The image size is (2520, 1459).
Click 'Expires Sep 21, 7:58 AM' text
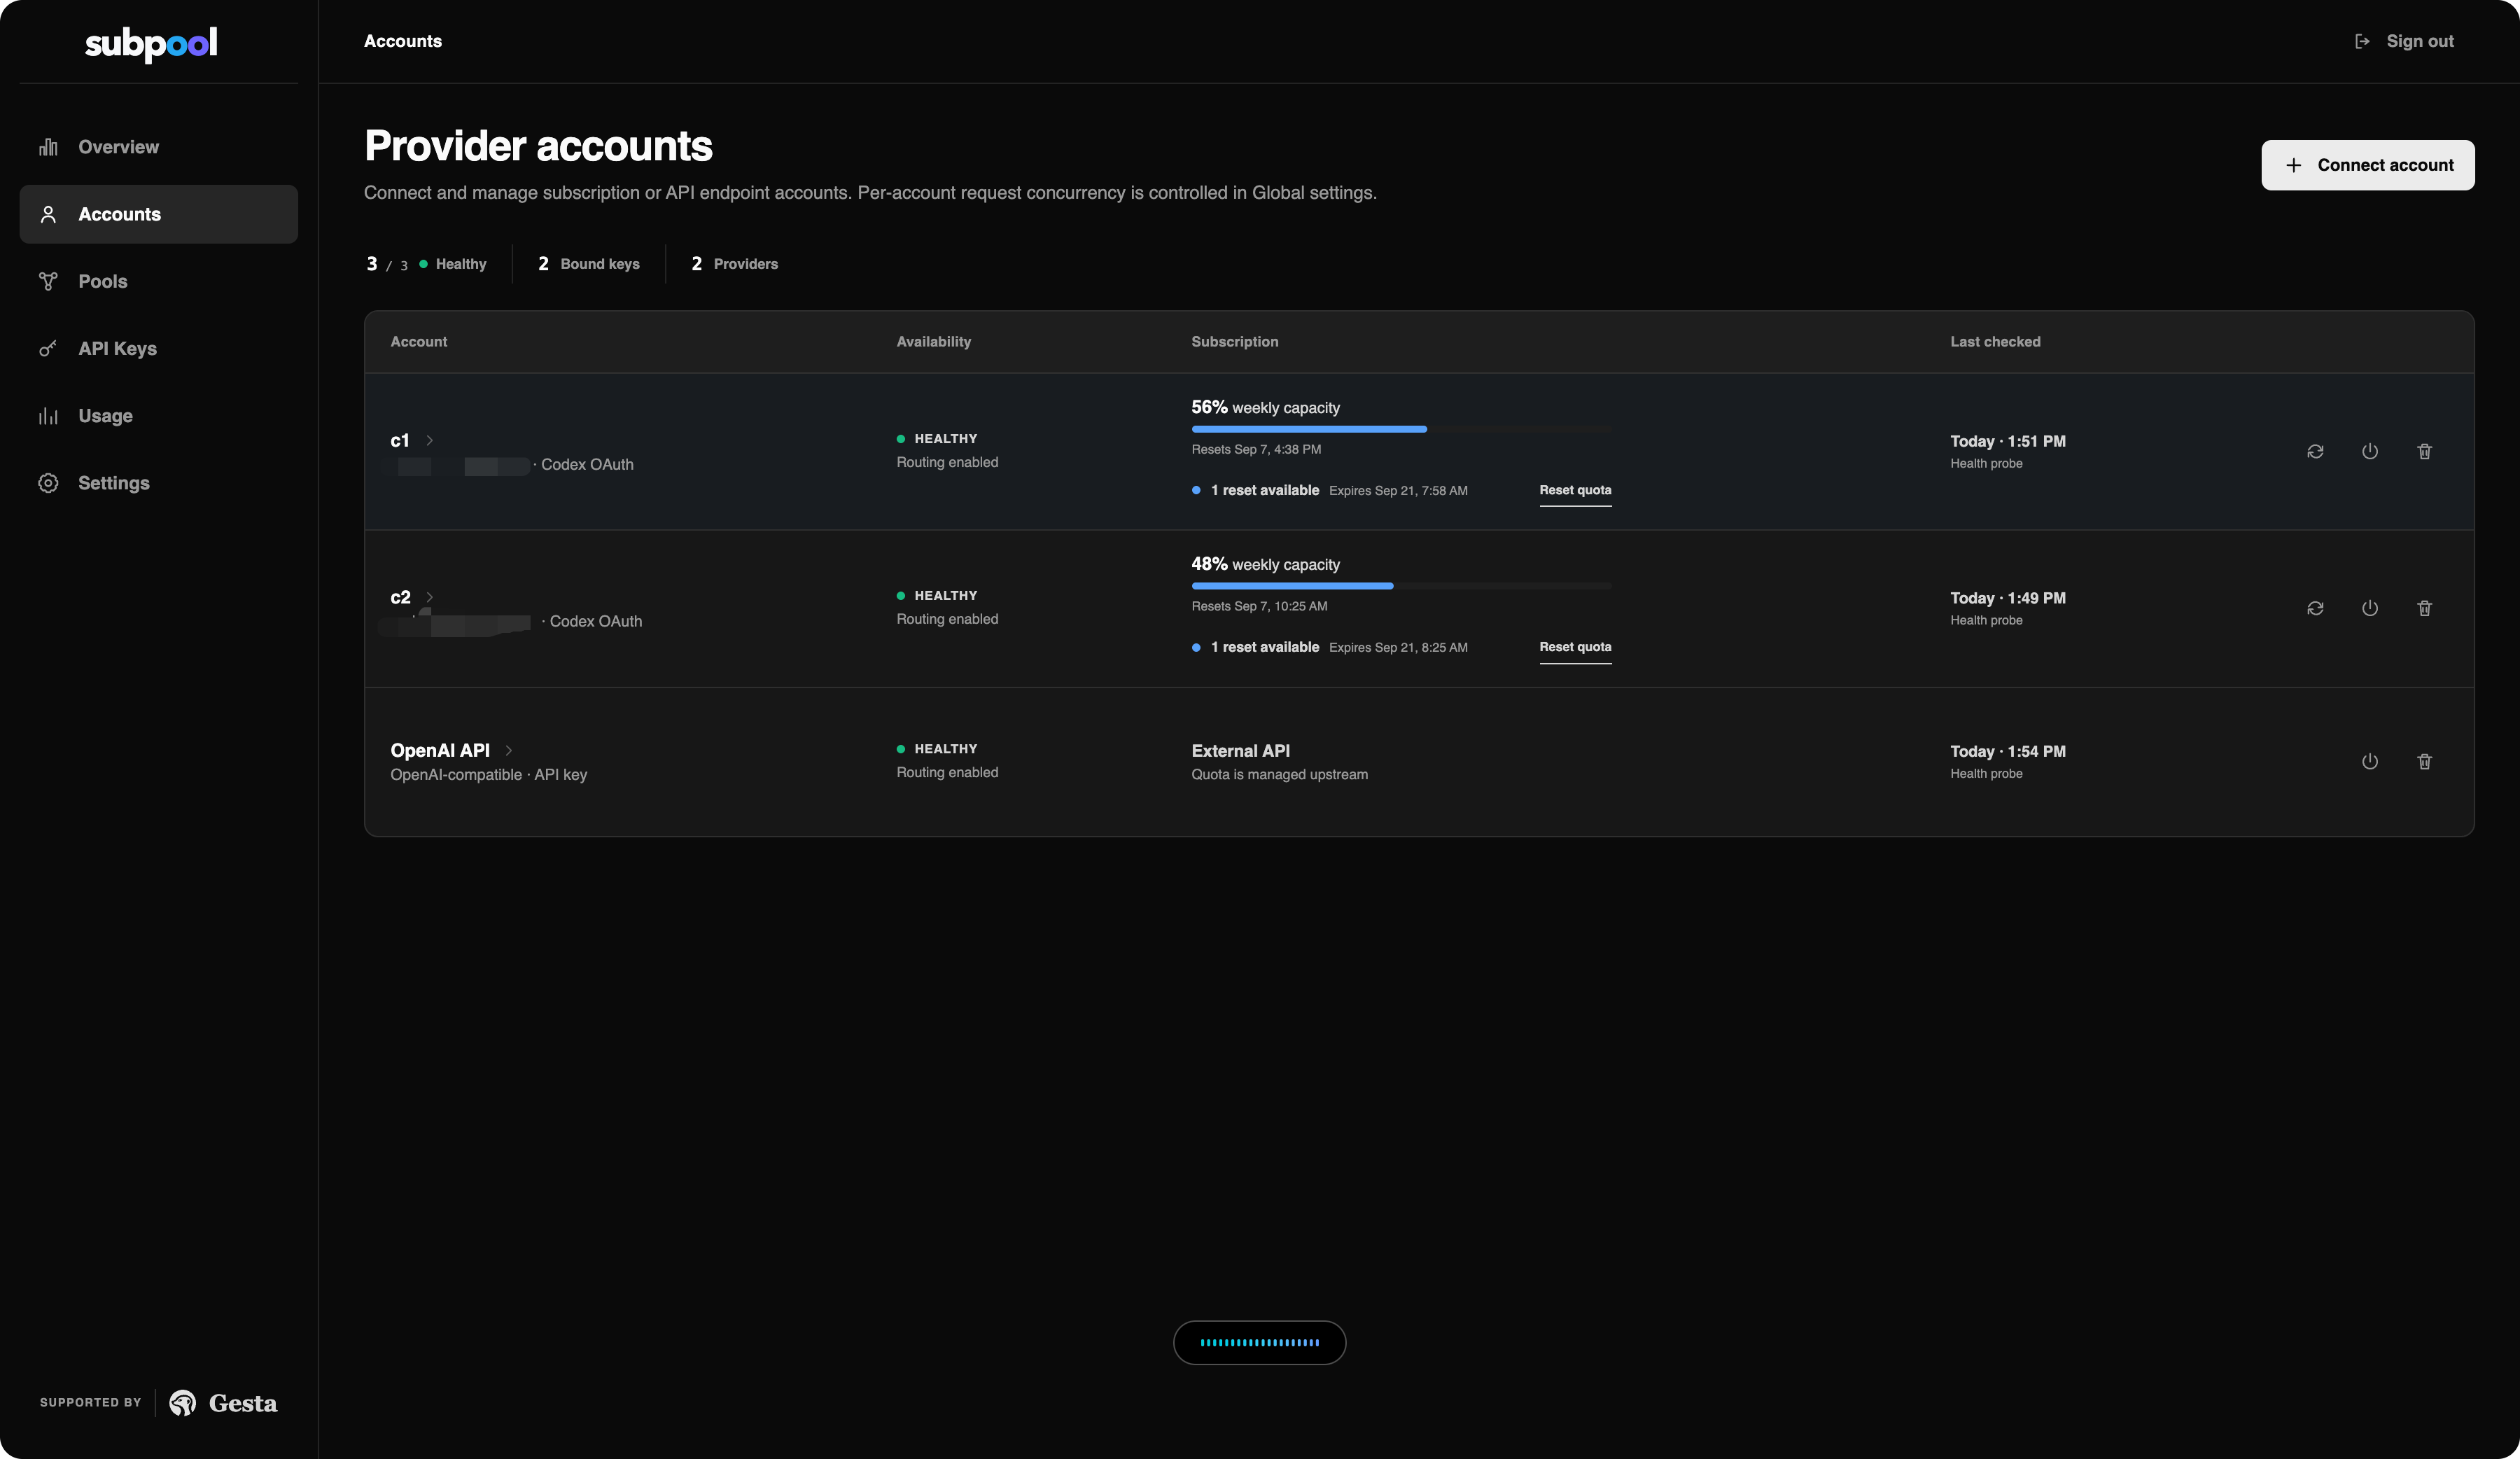pyautogui.click(x=1398, y=490)
